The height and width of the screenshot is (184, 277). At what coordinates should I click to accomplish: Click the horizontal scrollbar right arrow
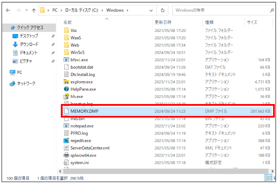[x=272, y=171]
